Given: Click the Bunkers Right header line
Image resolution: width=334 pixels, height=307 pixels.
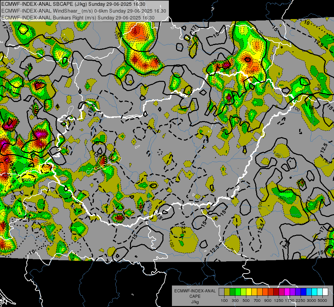Looking at the screenshot, I should coord(78,18).
